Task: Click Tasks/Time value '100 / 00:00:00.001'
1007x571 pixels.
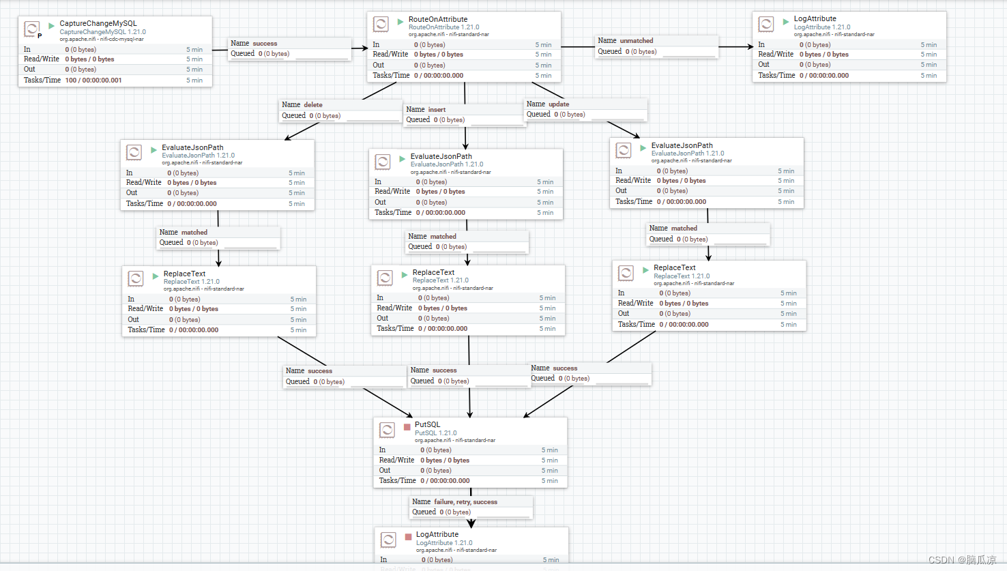Action: pyautogui.click(x=93, y=80)
